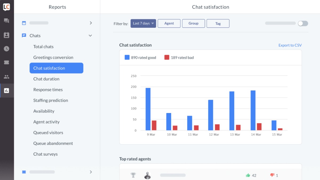
Task: Expand the tickets section at the bottom of Reports
Action: pyautogui.click(x=91, y=172)
